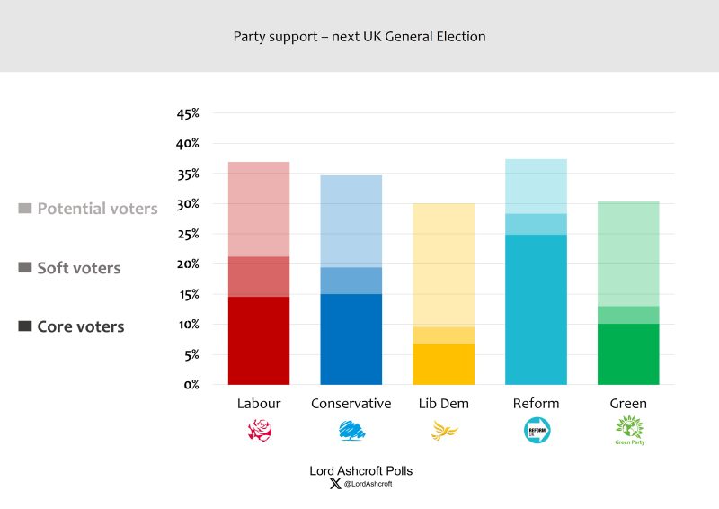Click the Reform UK arrow logo
Screen dimensions: 719x509
(x=536, y=432)
